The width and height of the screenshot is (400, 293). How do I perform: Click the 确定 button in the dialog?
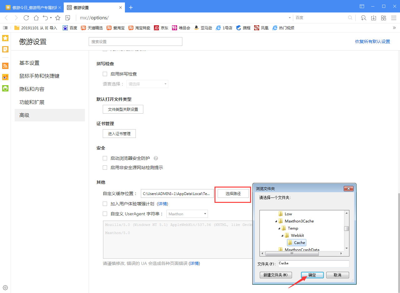pos(312,275)
